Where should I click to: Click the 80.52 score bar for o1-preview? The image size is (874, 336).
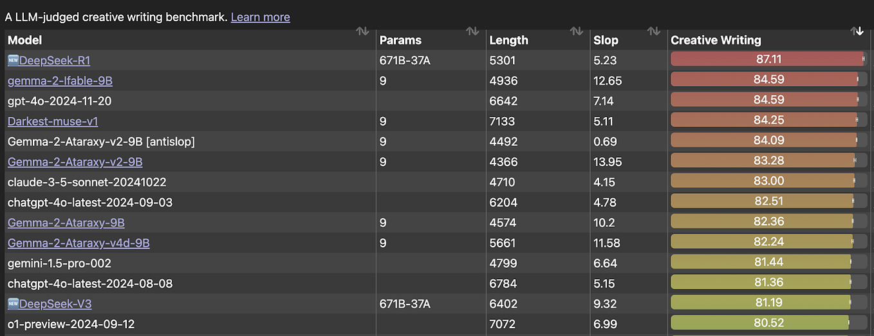pyautogui.click(x=759, y=323)
